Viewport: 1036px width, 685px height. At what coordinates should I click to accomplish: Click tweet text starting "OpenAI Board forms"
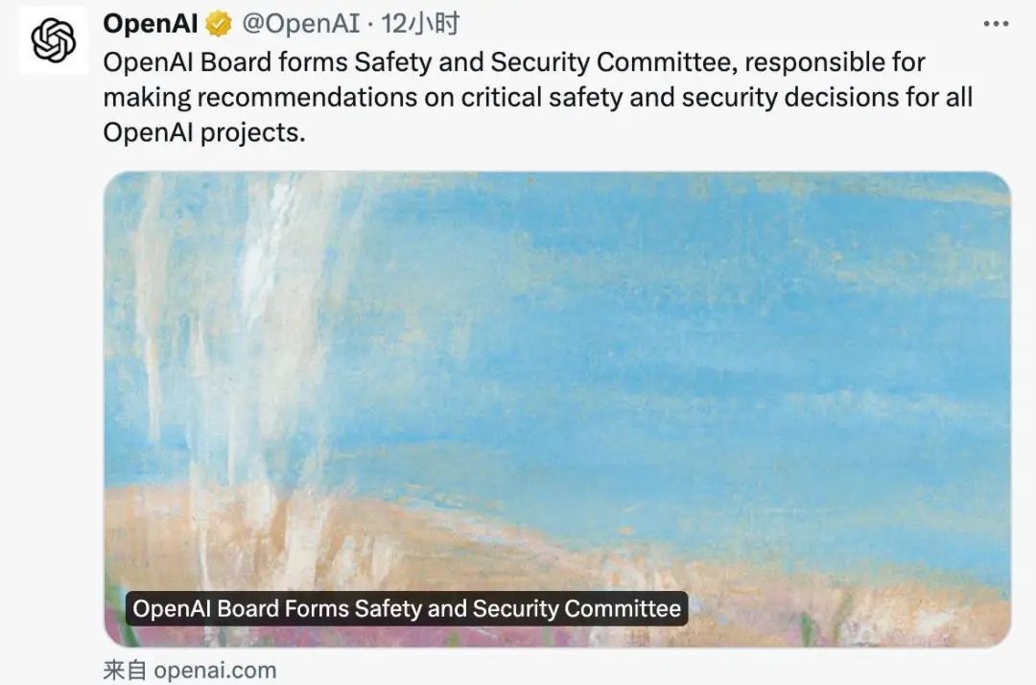[x=538, y=97]
